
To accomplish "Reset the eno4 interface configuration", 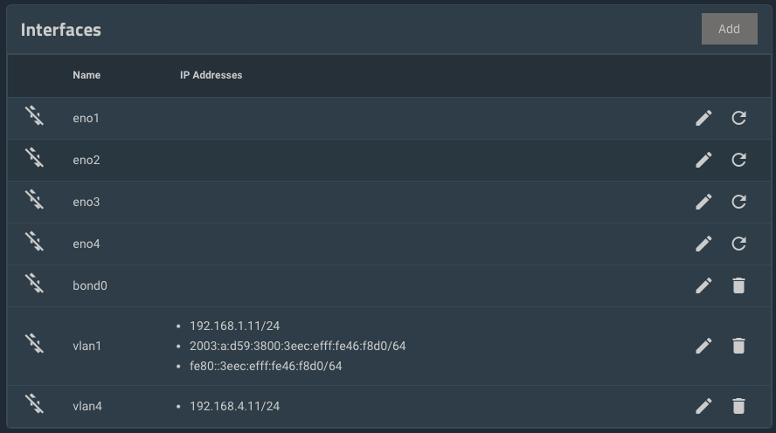I will pos(738,244).
